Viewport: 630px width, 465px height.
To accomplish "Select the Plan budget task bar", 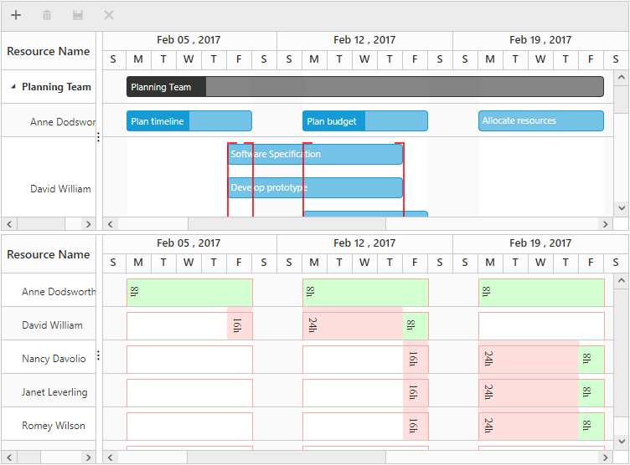I will (x=364, y=121).
